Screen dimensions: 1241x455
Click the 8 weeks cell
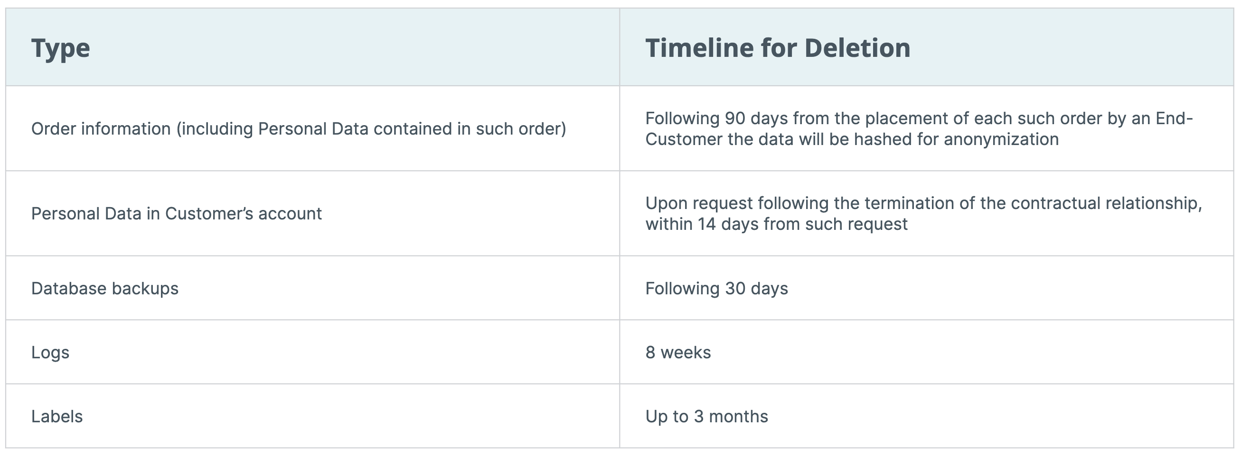pos(926,352)
